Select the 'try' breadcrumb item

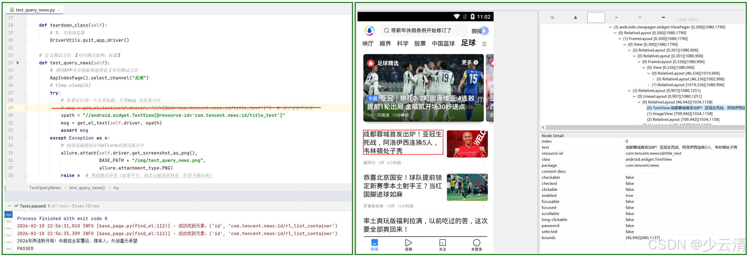pos(116,188)
